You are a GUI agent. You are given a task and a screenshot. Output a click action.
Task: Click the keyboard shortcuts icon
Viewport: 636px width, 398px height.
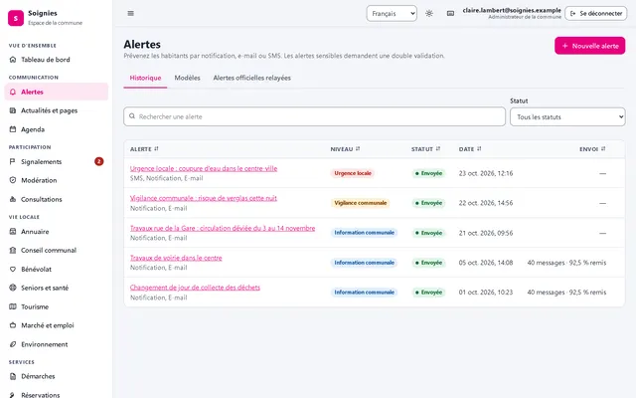[x=450, y=13]
